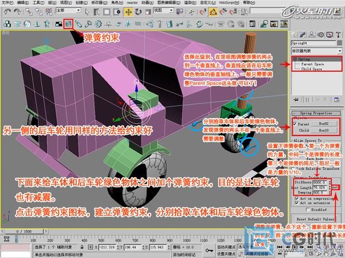
Task: Click the reactor Spring constraint icon
Action: [68, 24]
